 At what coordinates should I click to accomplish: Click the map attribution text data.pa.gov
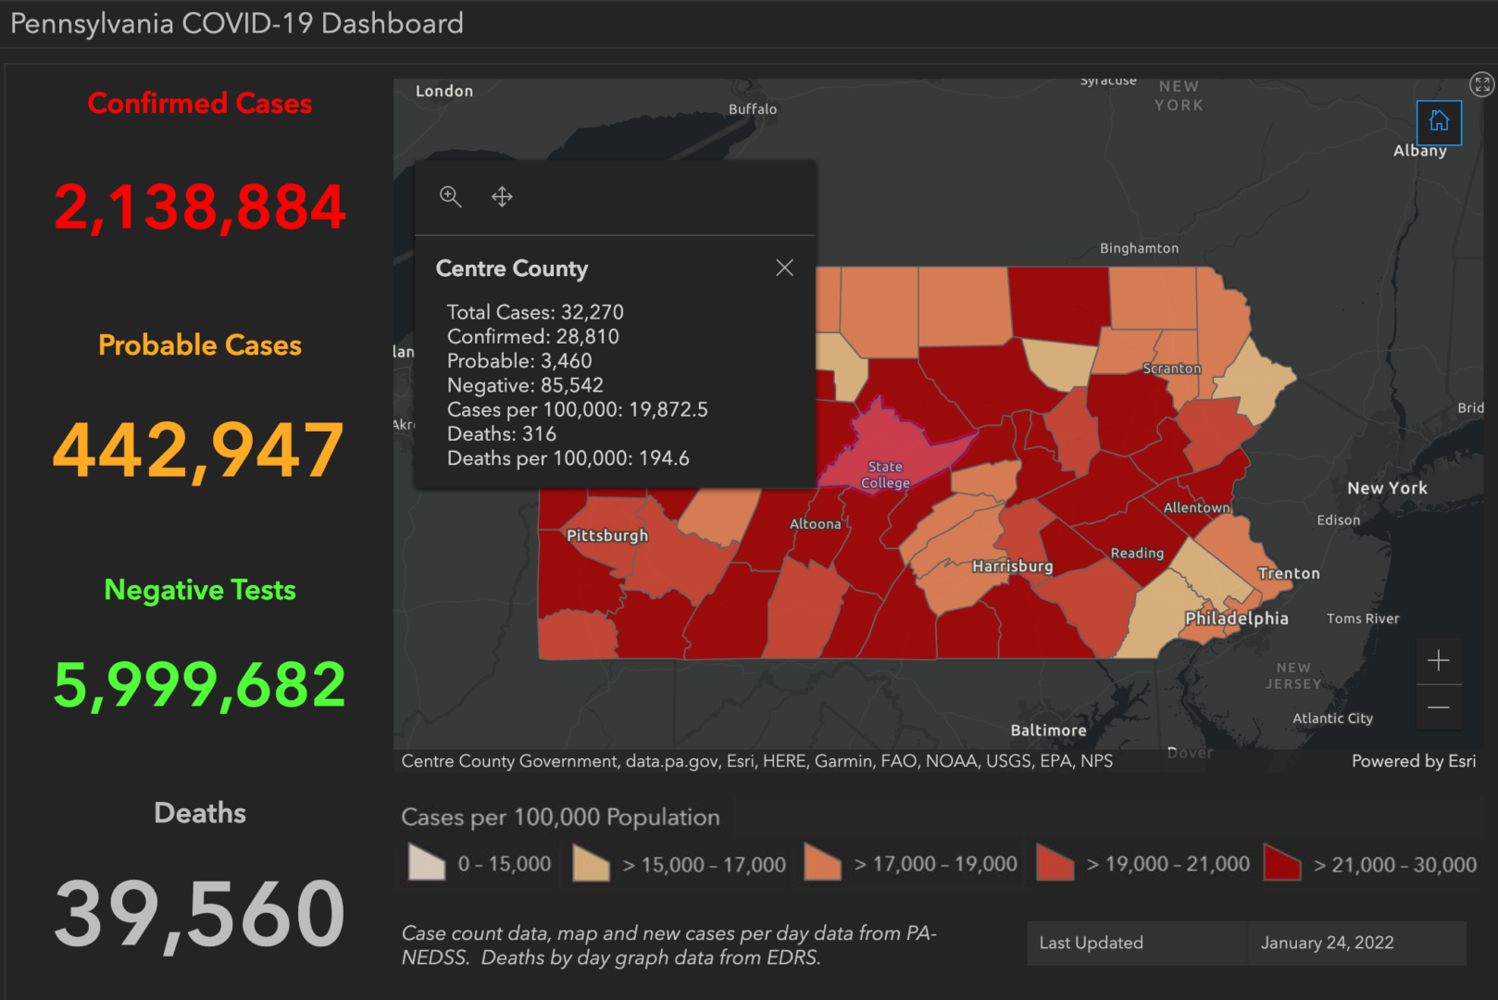(671, 761)
